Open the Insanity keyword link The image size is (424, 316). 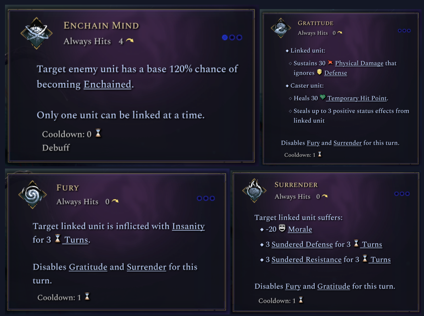click(x=188, y=226)
